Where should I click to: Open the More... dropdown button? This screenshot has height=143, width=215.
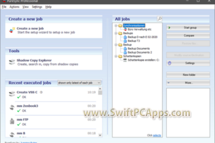point(188,83)
